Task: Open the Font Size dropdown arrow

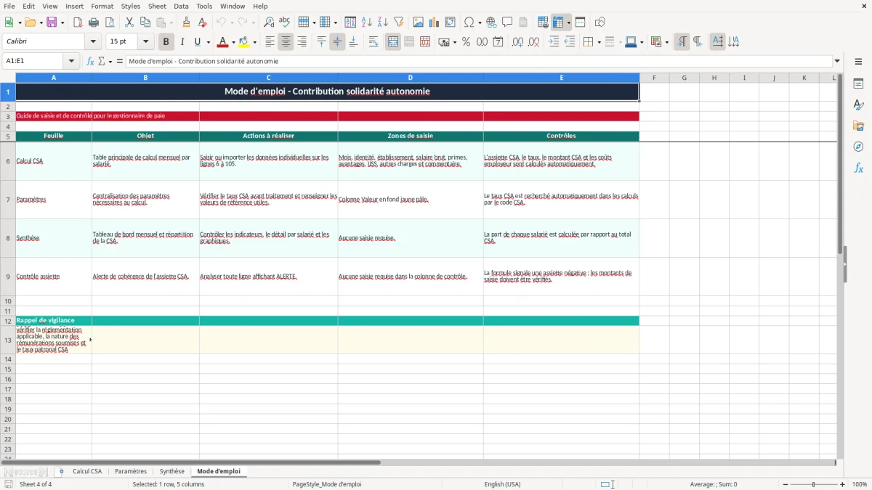Action: [x=145, y=42]
